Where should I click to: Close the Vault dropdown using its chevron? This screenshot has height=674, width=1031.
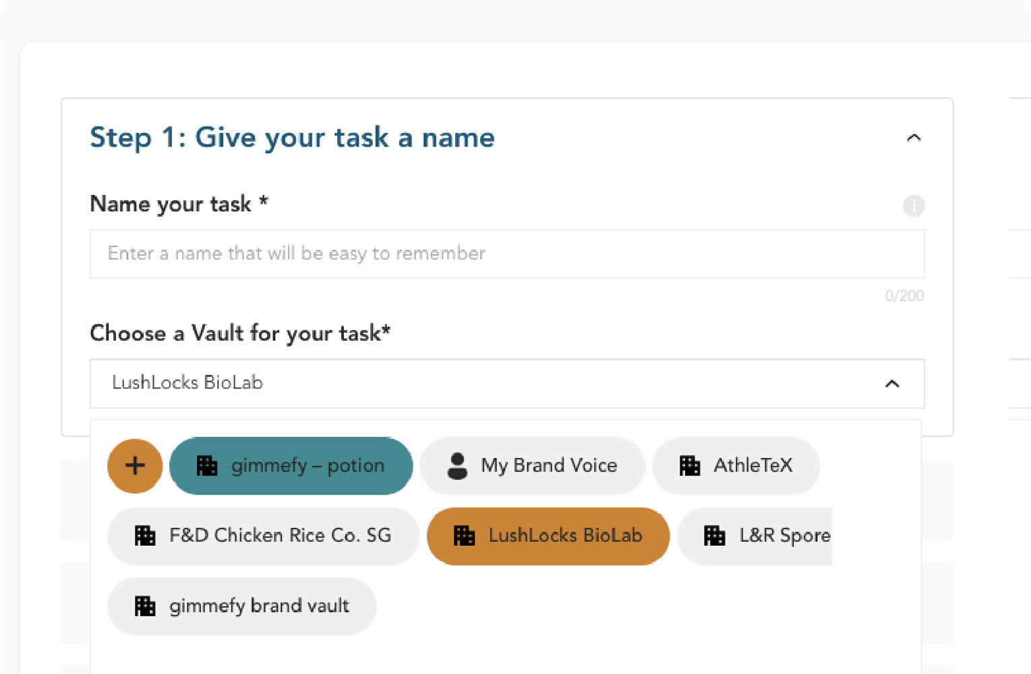[892, 383]
